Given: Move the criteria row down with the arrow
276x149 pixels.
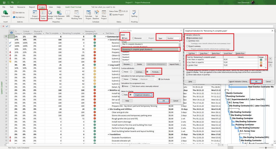Looking at the screenshot, I should (x=270, y=65).
